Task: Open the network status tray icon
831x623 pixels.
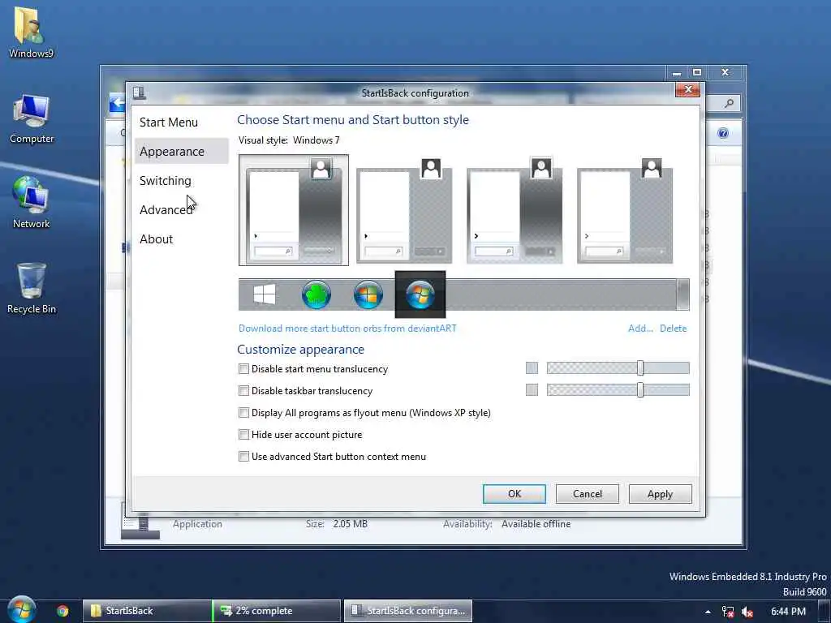Action: pyautogui.click(x=728, y=612)
